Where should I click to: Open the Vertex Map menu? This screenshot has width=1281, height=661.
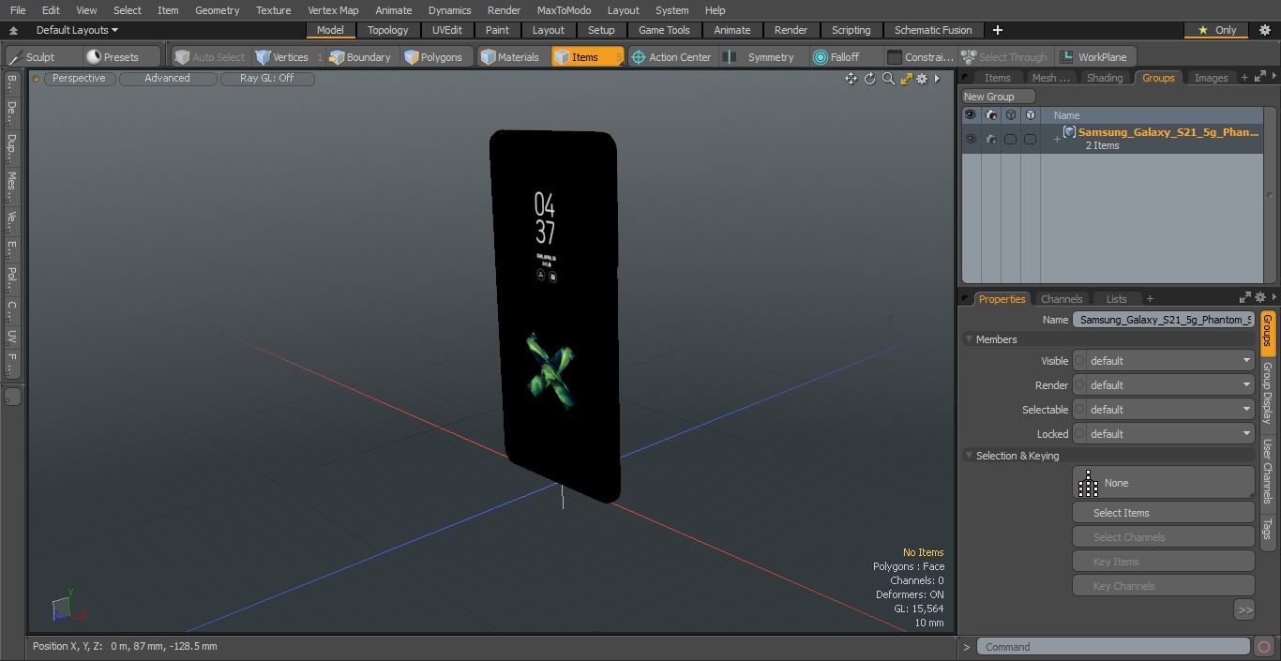coord(333,10)
